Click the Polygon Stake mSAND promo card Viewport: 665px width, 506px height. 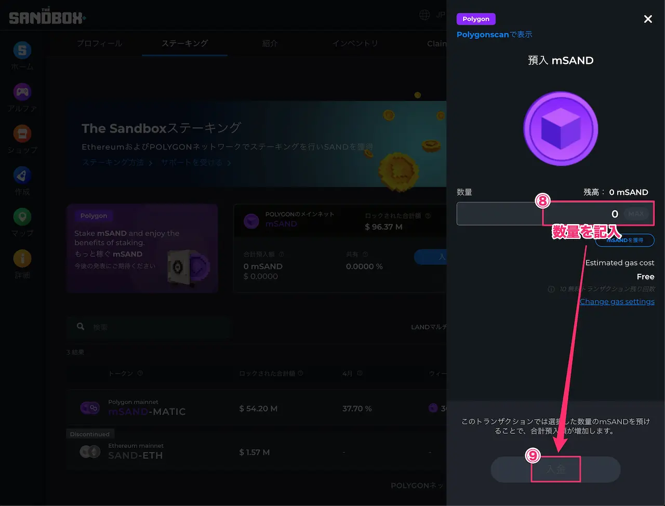point(142,248)
